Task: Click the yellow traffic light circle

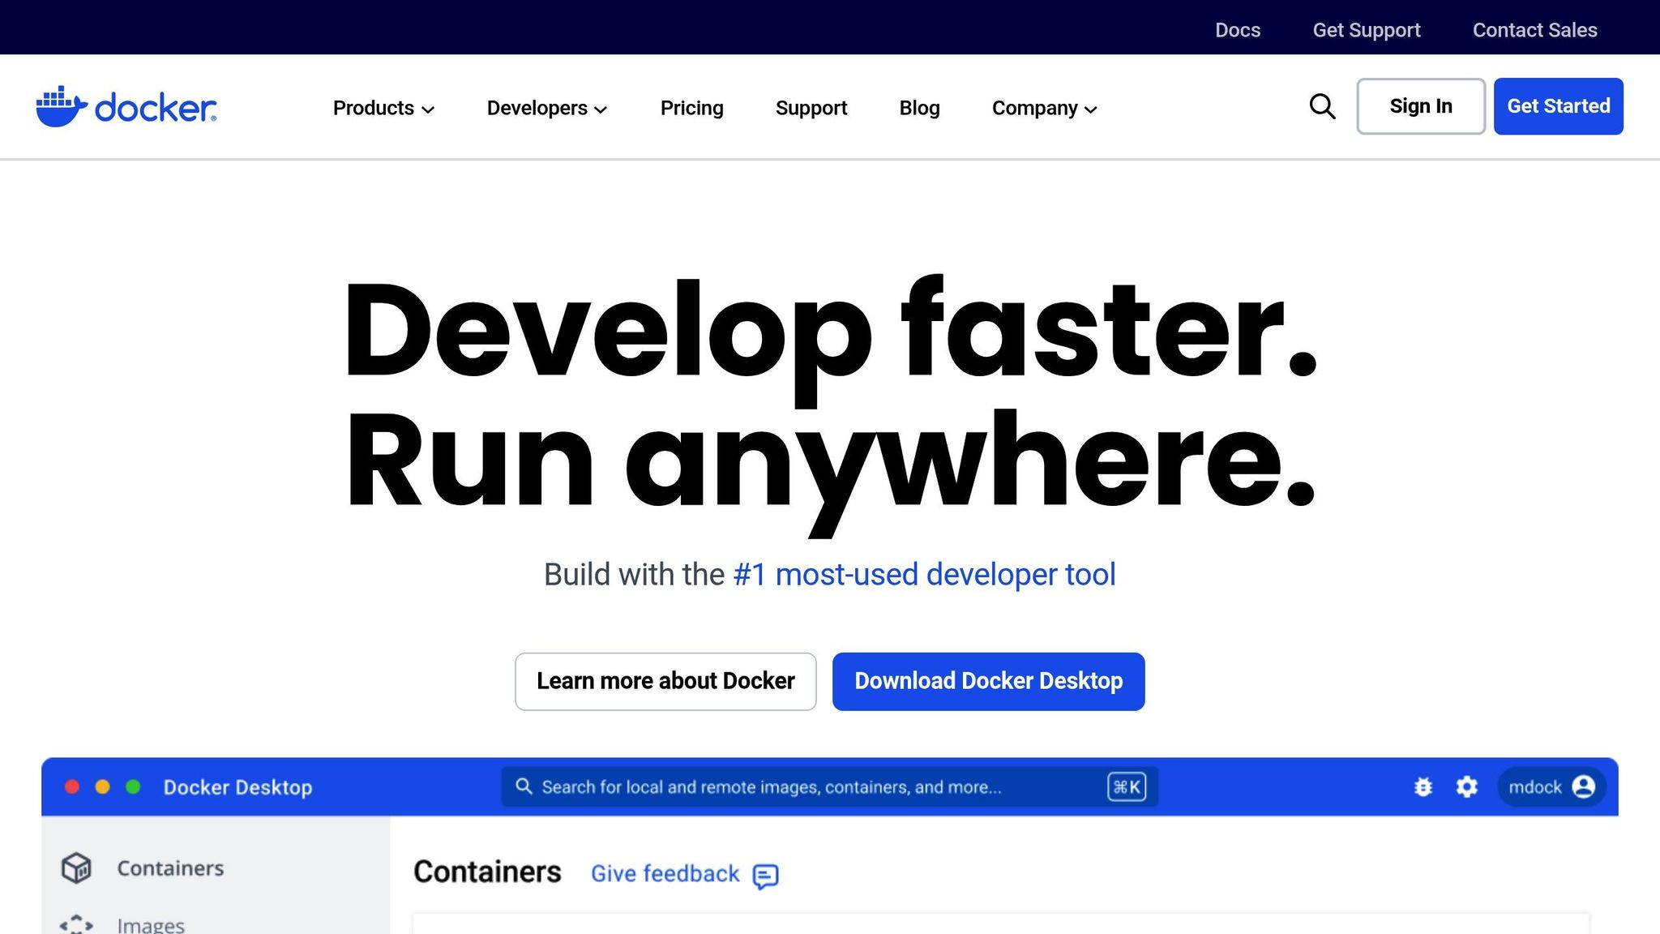Action: point(102,786)
